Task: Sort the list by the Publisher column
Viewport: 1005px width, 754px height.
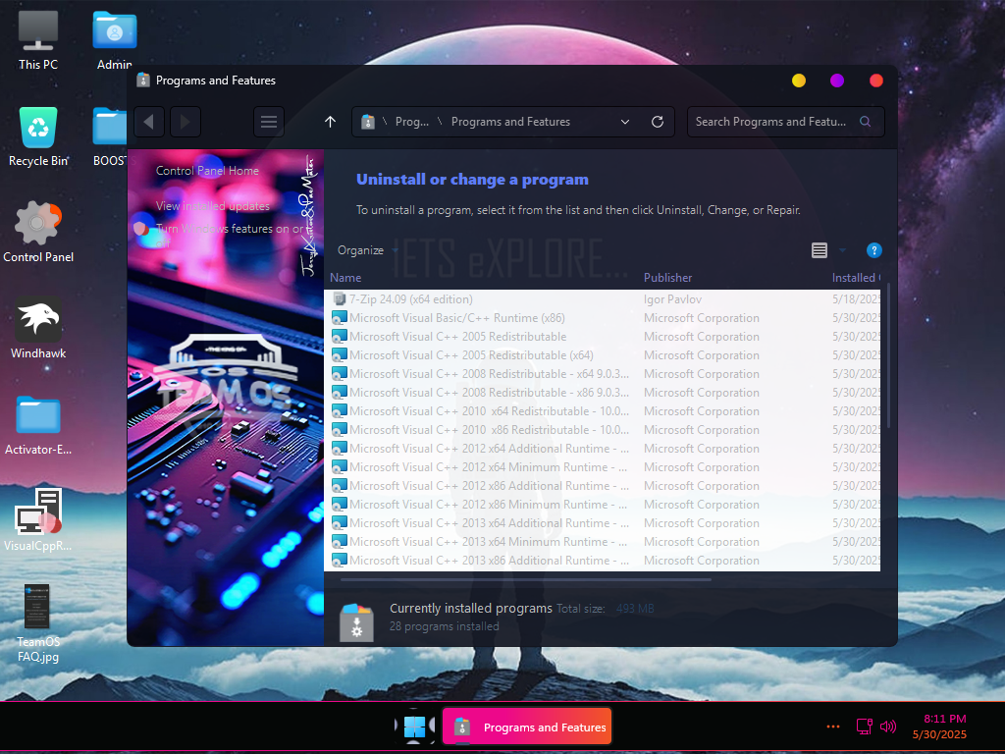Action: point(667,278)
